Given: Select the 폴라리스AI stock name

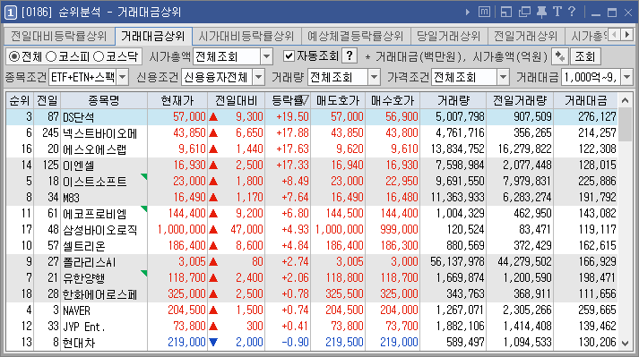Looking at the screenshot, I should click(89, 262).
